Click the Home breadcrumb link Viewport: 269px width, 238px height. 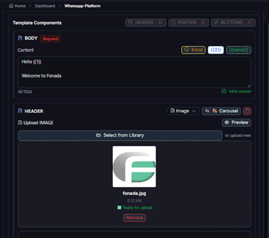pos(17,6)
